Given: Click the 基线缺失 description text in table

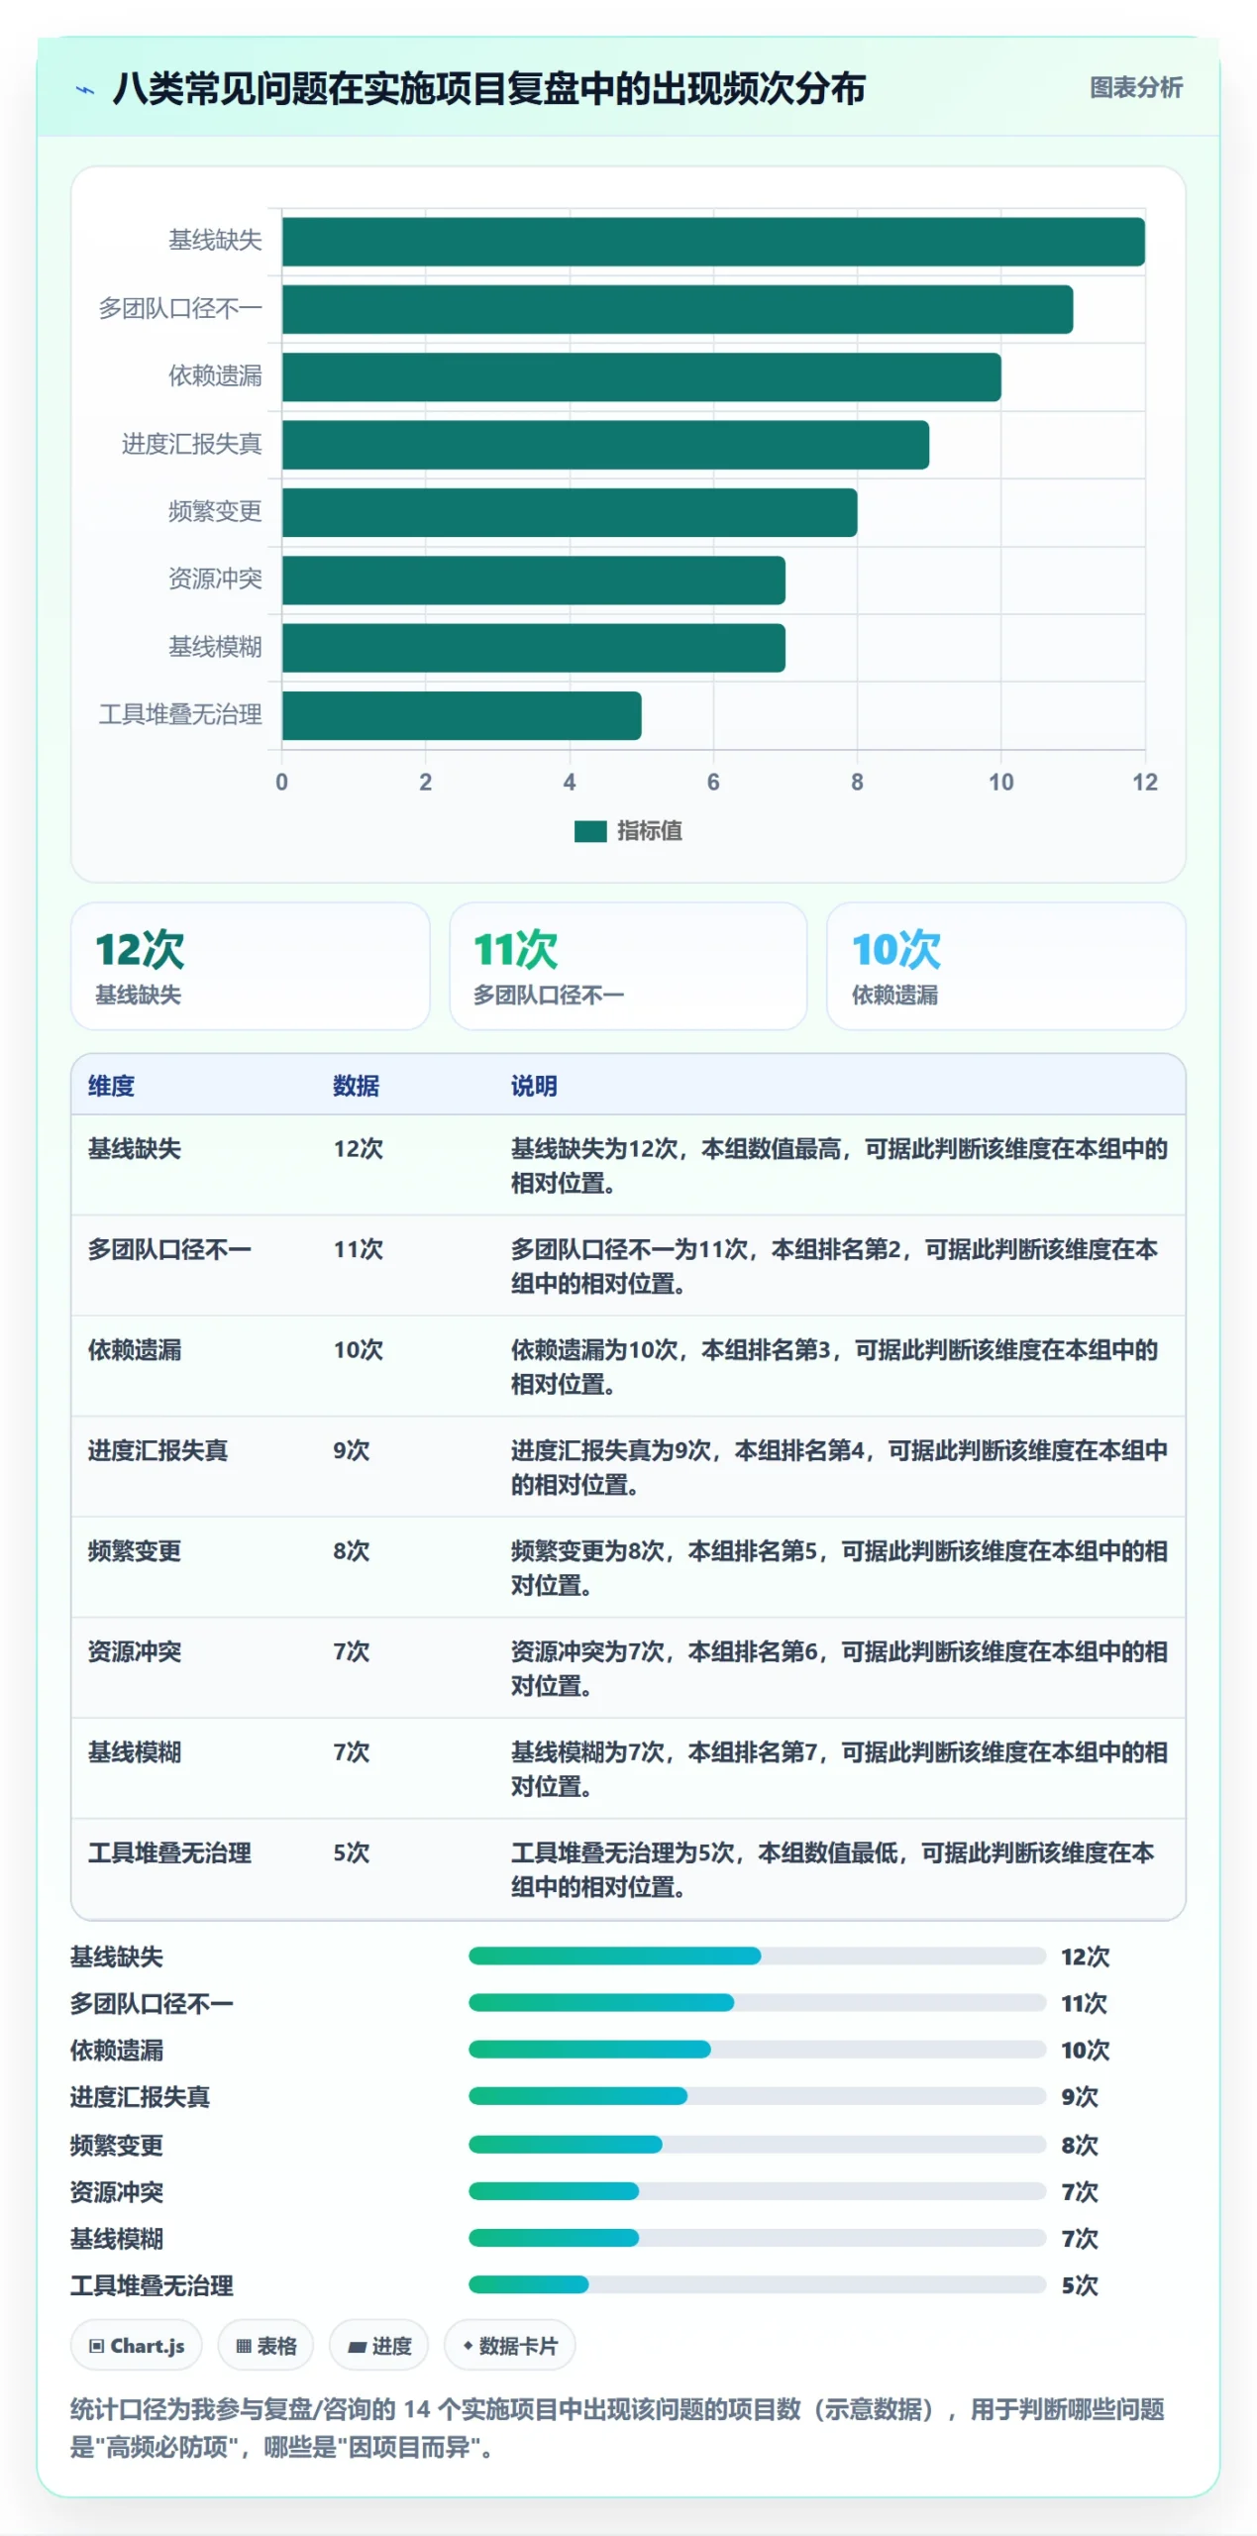Looking at the screenshot, I should click(x=839, y=1165).
